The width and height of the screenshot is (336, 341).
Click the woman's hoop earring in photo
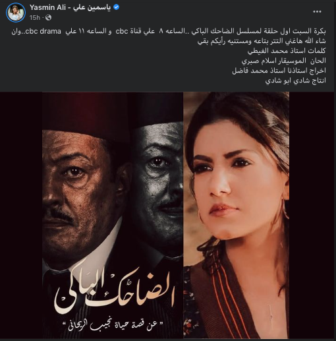pos(285,210)
